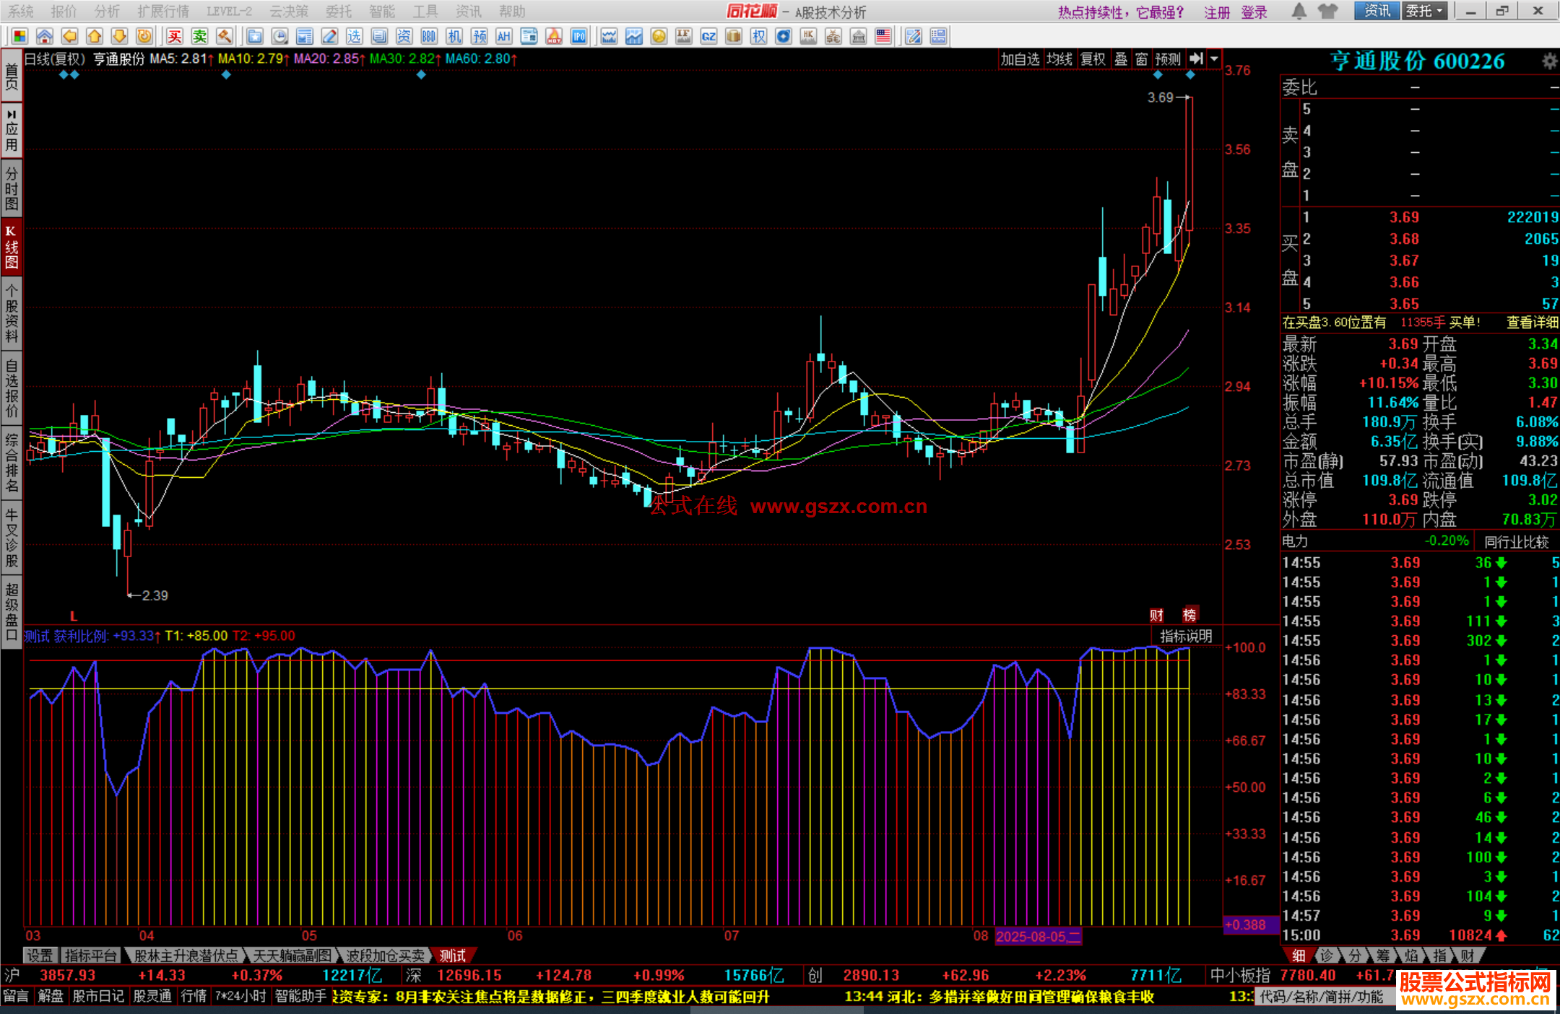Open the IPO toolbar icon
This screenshot has height=1014, width=1560.
click(x=578, y=37)
